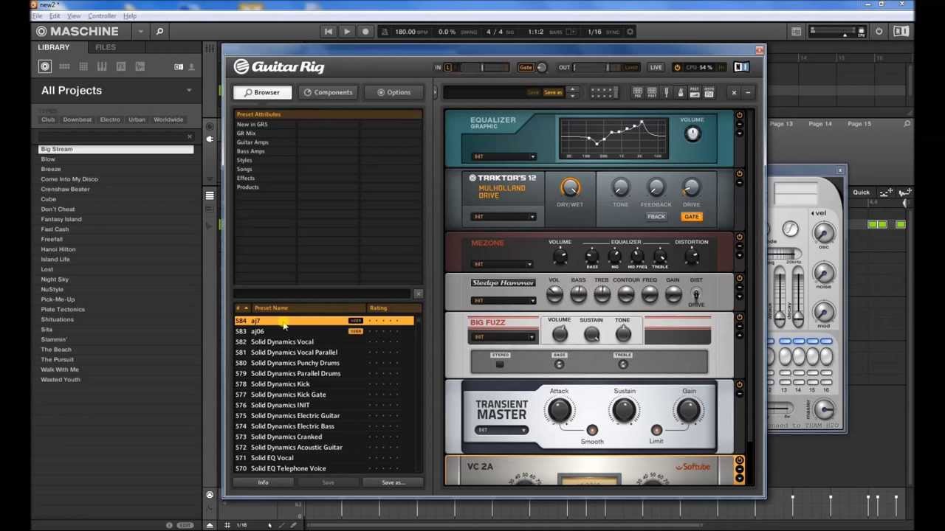945x531 pixels.
Task: Switch to the Components tab
Action: 328,92
